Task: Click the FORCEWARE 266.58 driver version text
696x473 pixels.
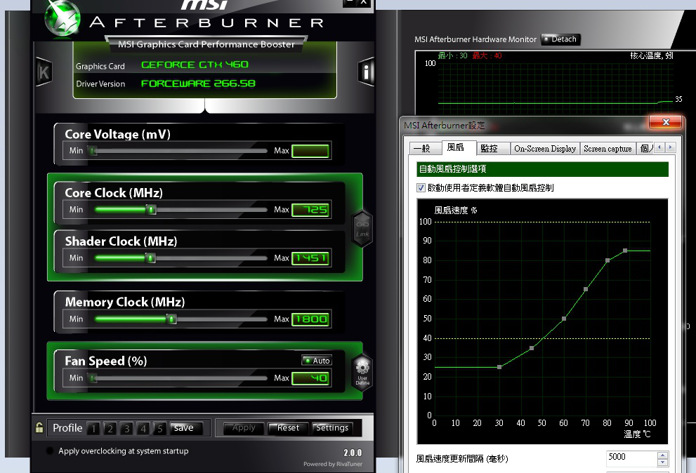Action: (x=198, y=84)
